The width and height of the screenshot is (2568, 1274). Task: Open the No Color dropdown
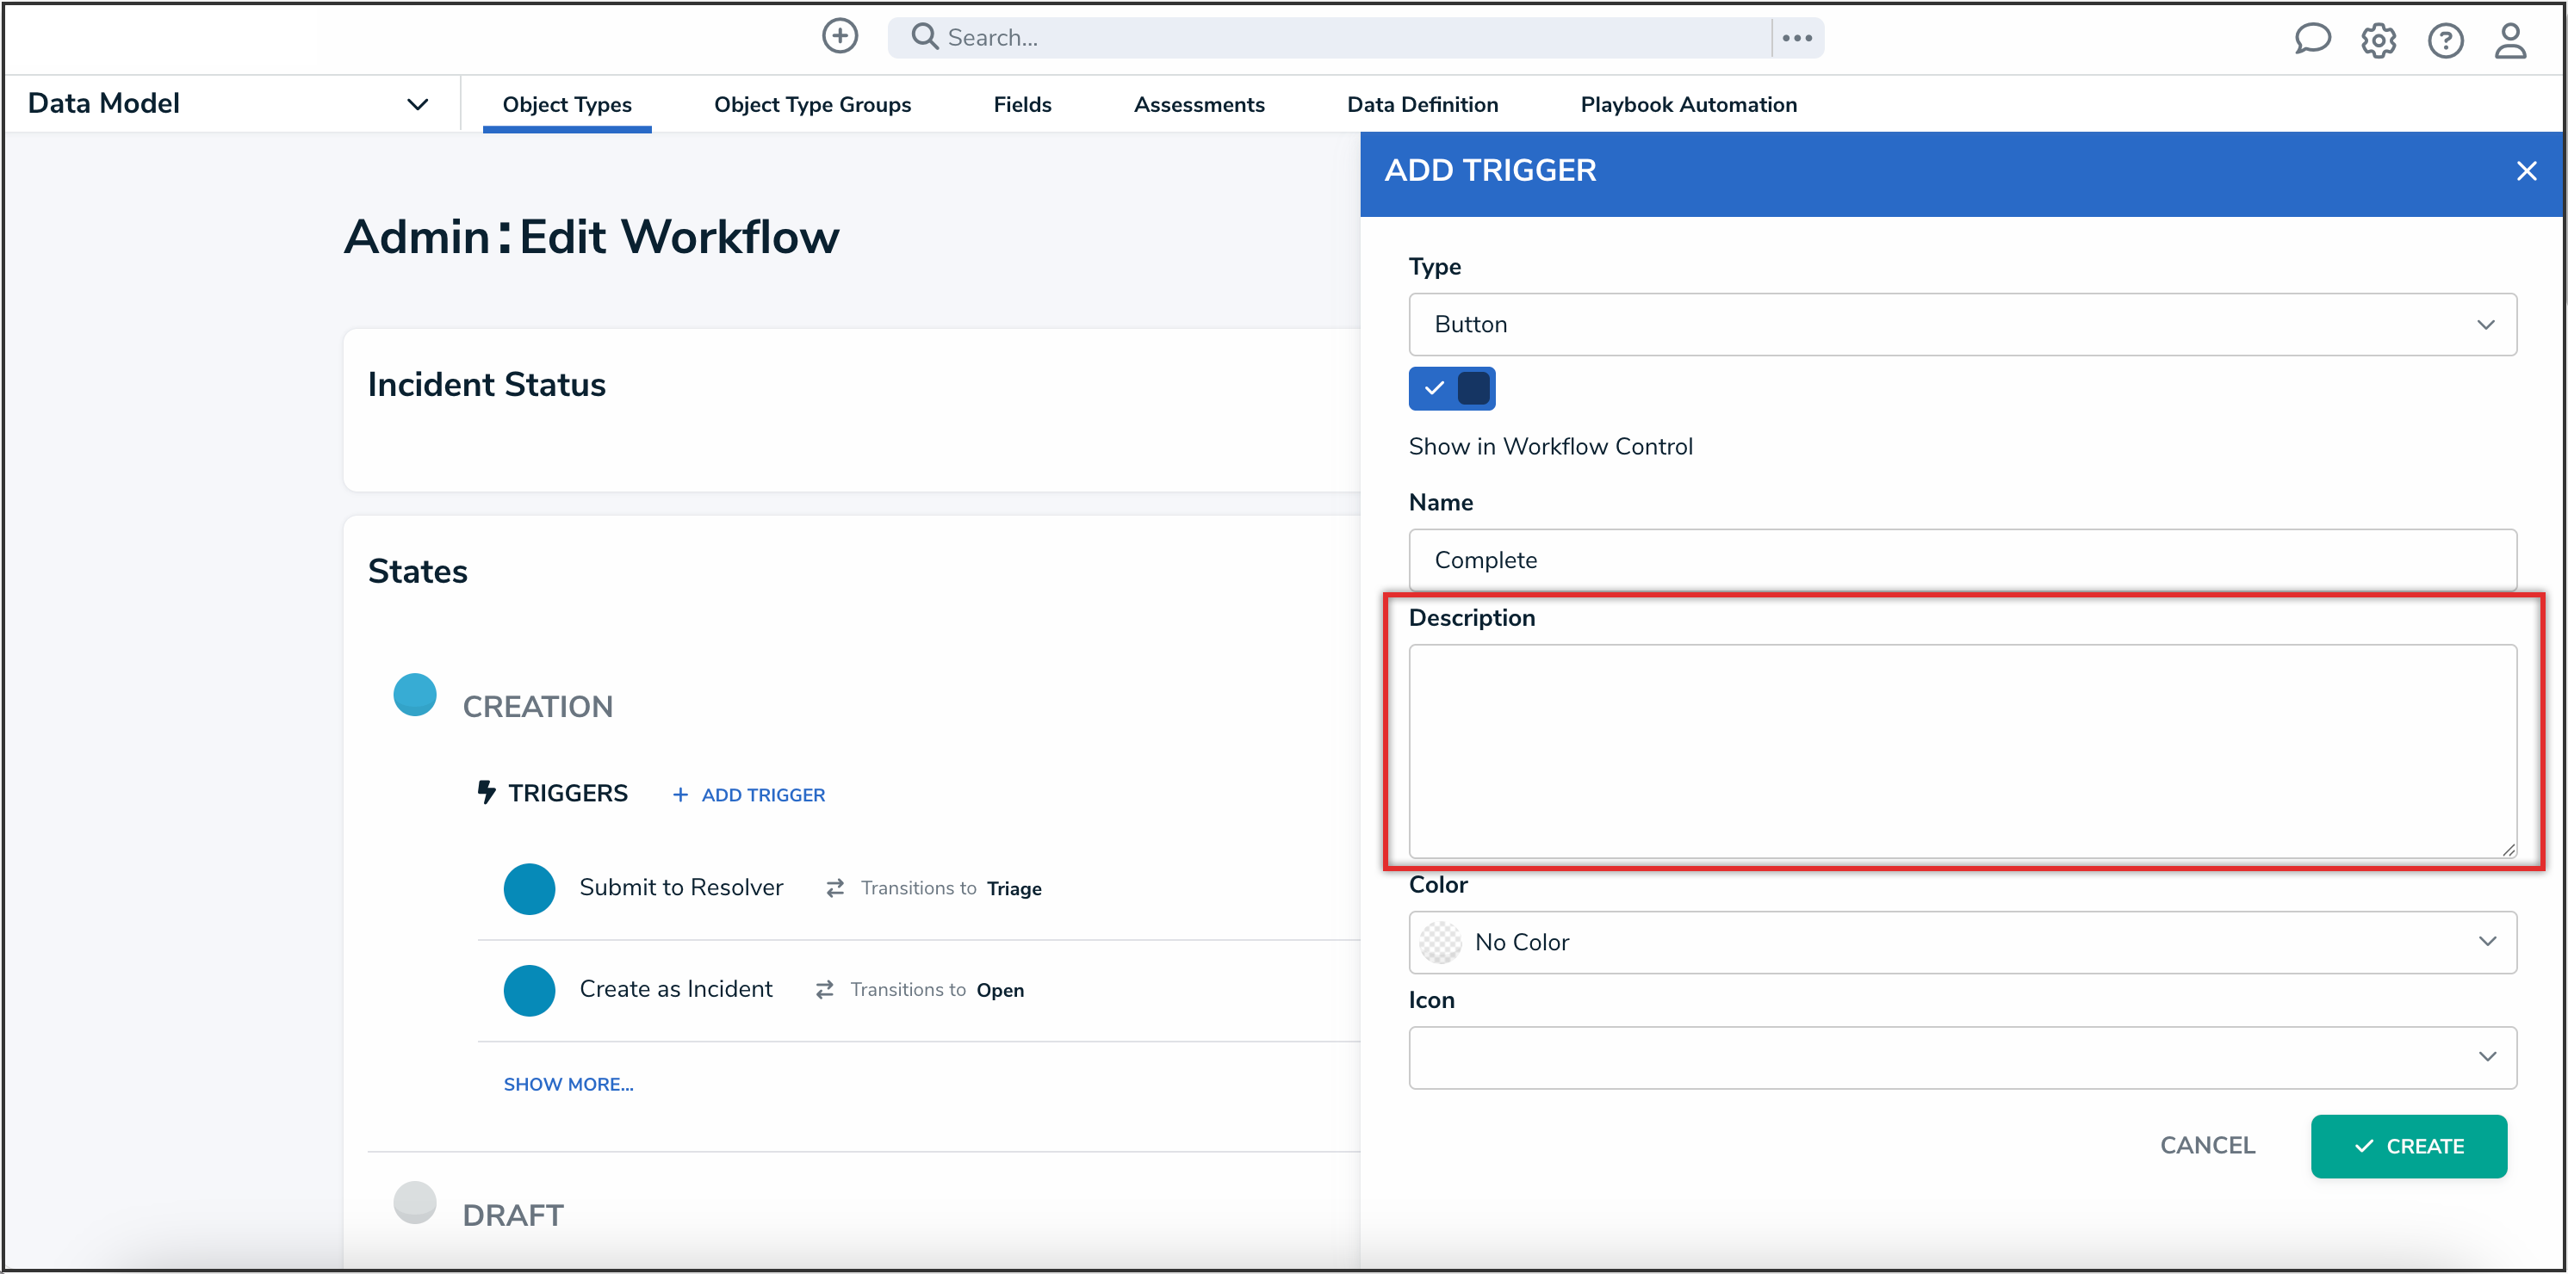(x=1961, y=942)
